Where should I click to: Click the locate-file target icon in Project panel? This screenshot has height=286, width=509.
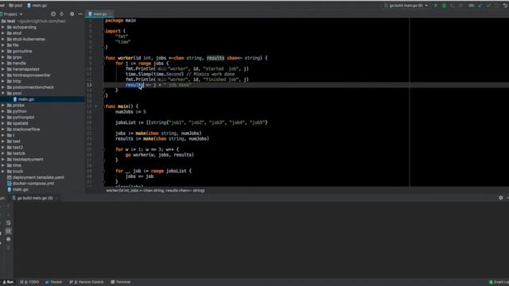tap(53, 14)
